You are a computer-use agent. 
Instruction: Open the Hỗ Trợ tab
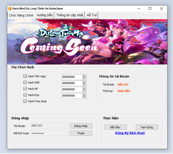pyautogui.click(x=92, y=15)
